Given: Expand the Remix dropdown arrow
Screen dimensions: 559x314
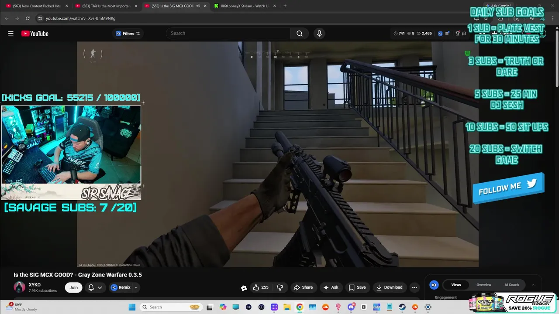Looking at the screenshot, I should point(136,287).
